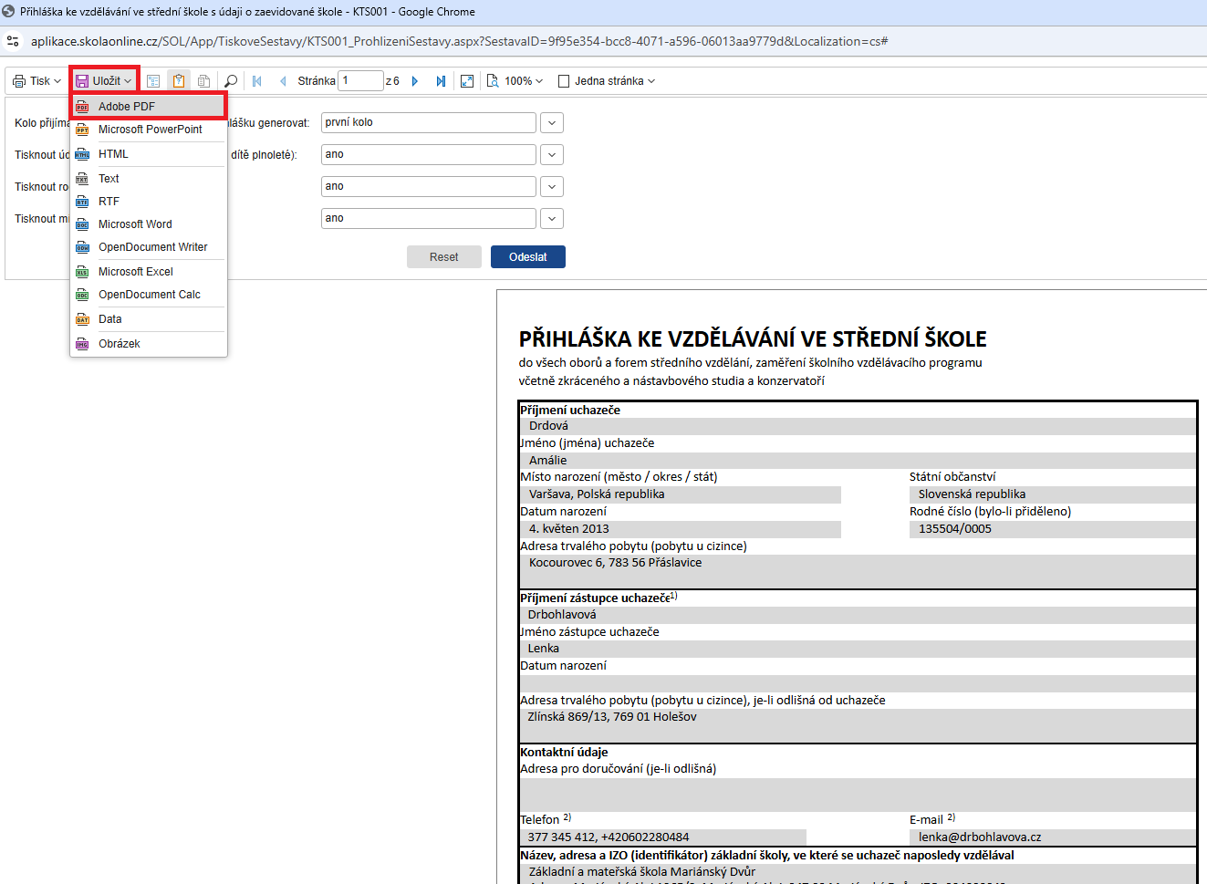Image resolution: width=1207 pixels, height=884 pixels.
Task: Select Adobe PDF export option
Action: [149, 107]
